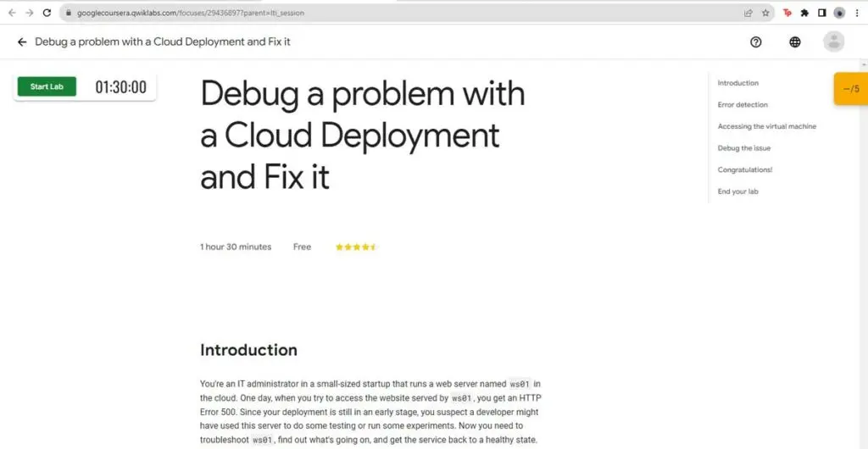Open the help question mark icon
868x449 pixels.
tap(755, 42)
